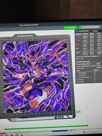Click the Filament column header in the table

point(79,34)
